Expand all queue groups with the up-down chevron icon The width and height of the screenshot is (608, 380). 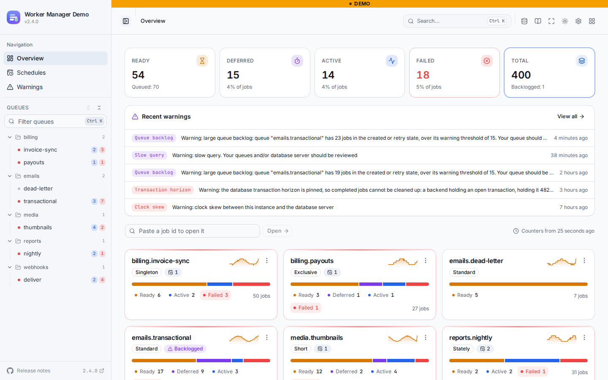point(88,108)
